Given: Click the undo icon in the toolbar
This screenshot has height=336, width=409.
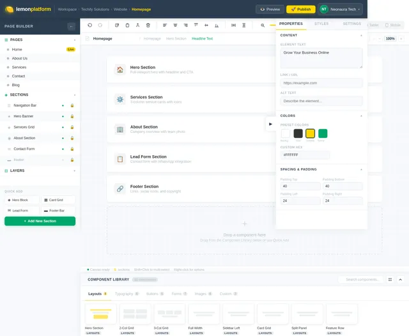Looking at the screenshot, I should click(x=89, y=25).
